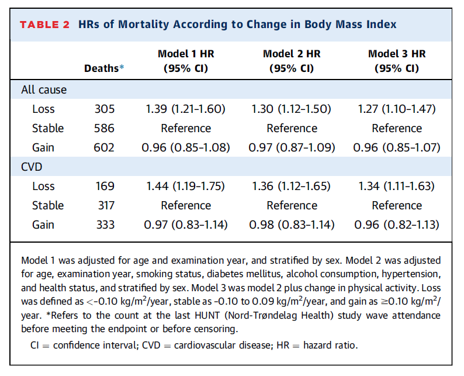Select the value 1.30 (1.12-1.50)
Screen dimensions: 464x376
tap(291, 109)
